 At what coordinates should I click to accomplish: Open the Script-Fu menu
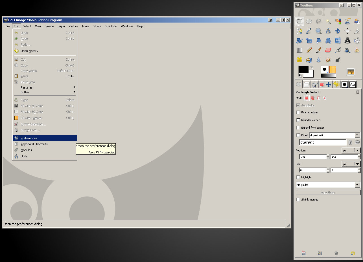pyautogui.click(x=111, y=26)
